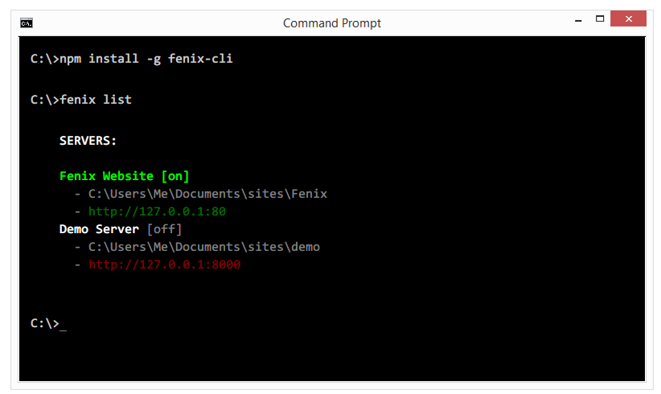Maximize the Command Prompt window

point(600,19)
